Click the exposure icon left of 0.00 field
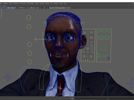Screen dimensions: 134x100 [x=38, y=8]
